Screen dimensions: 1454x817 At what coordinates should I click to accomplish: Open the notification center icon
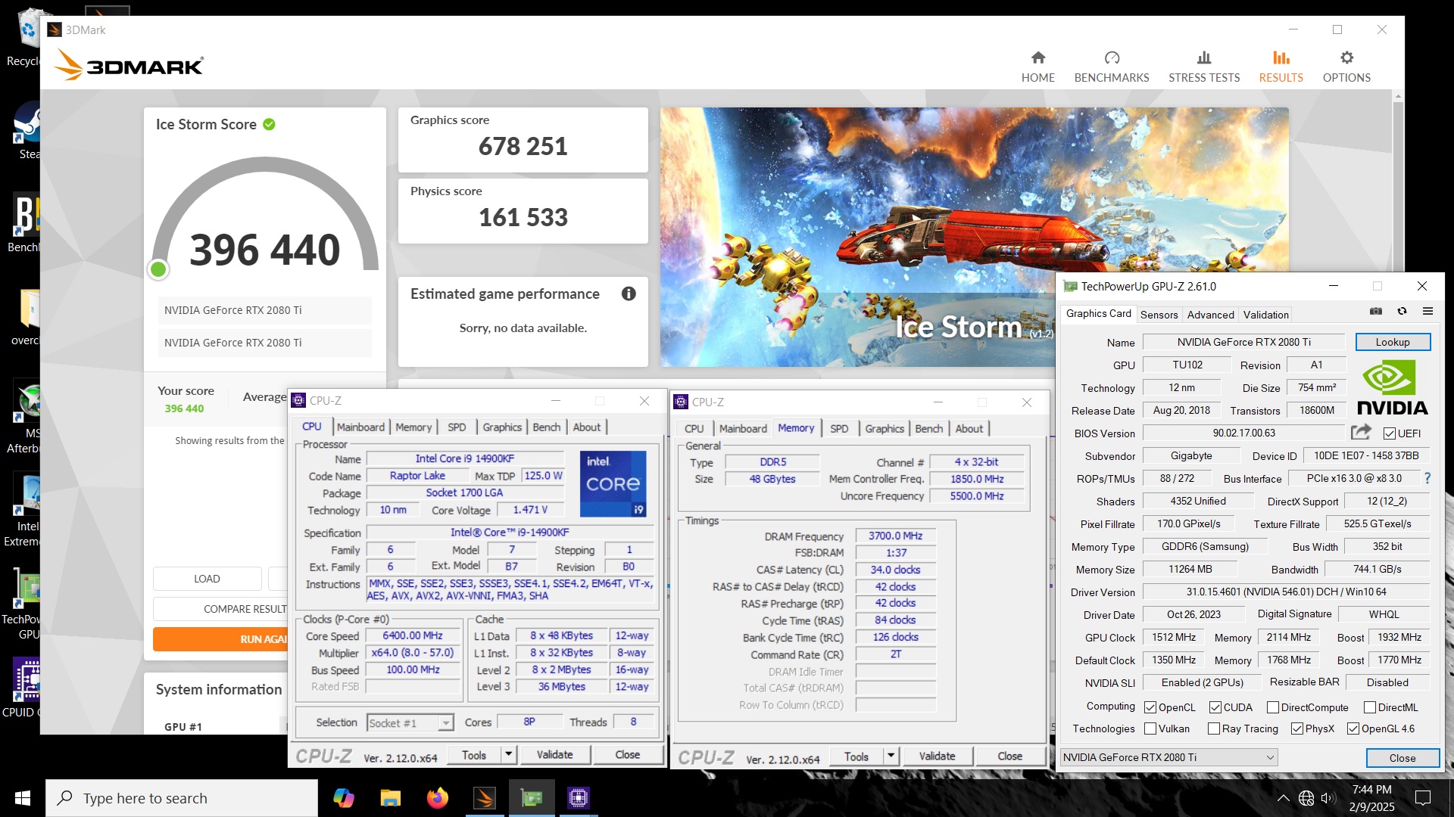[x=1423, y=798]
